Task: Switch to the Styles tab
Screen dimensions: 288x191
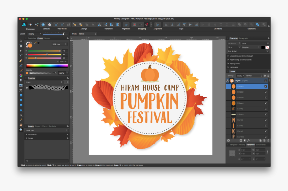Action: 38,126
